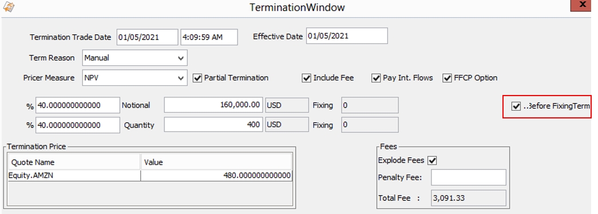The height and width of the screenshot is (214, 598).
Task: Click the Quantity value 400 field
Action: (213, 125)
